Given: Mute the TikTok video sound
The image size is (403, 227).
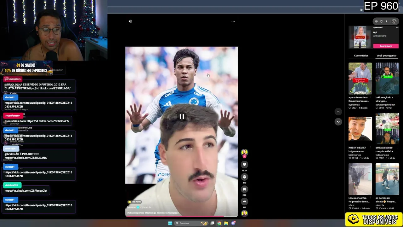Looking at the screenshot, I should [130, 21].
